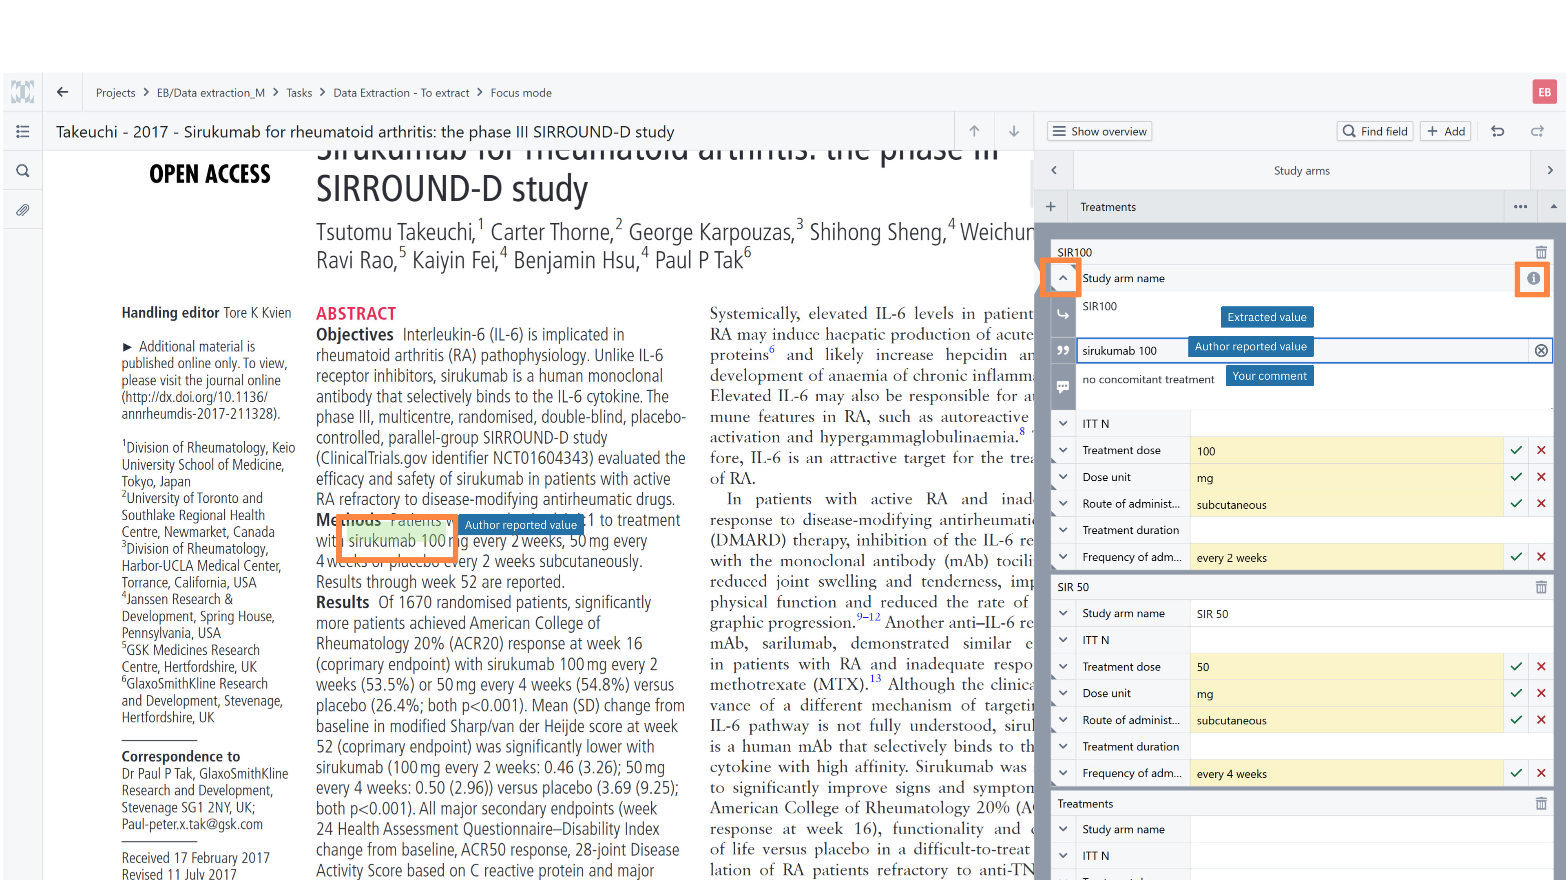Open the Projects breadcrumb

click(115, 93)
